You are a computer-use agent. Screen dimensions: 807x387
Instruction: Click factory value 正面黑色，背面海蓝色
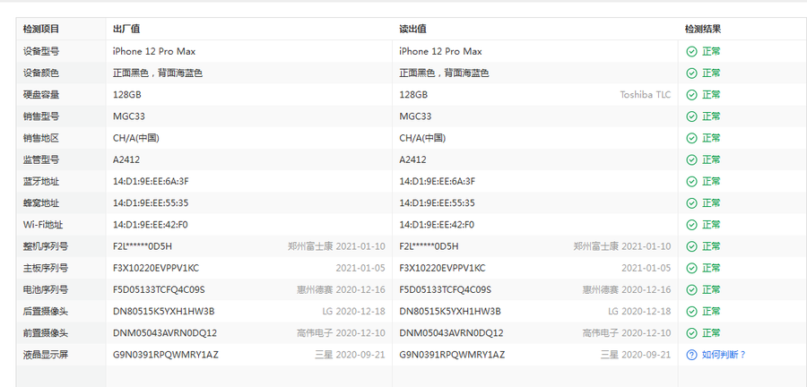tap(158, 73)
